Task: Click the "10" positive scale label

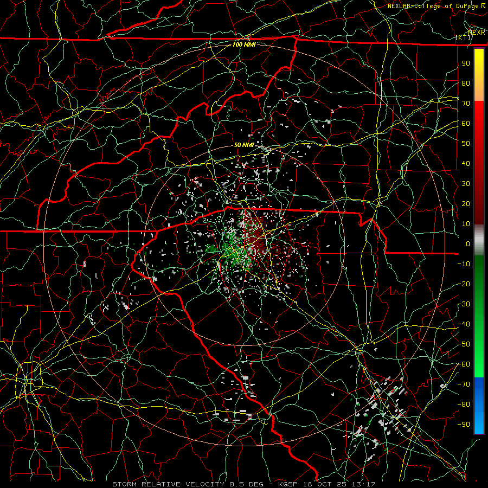Action: pos(466,224)
